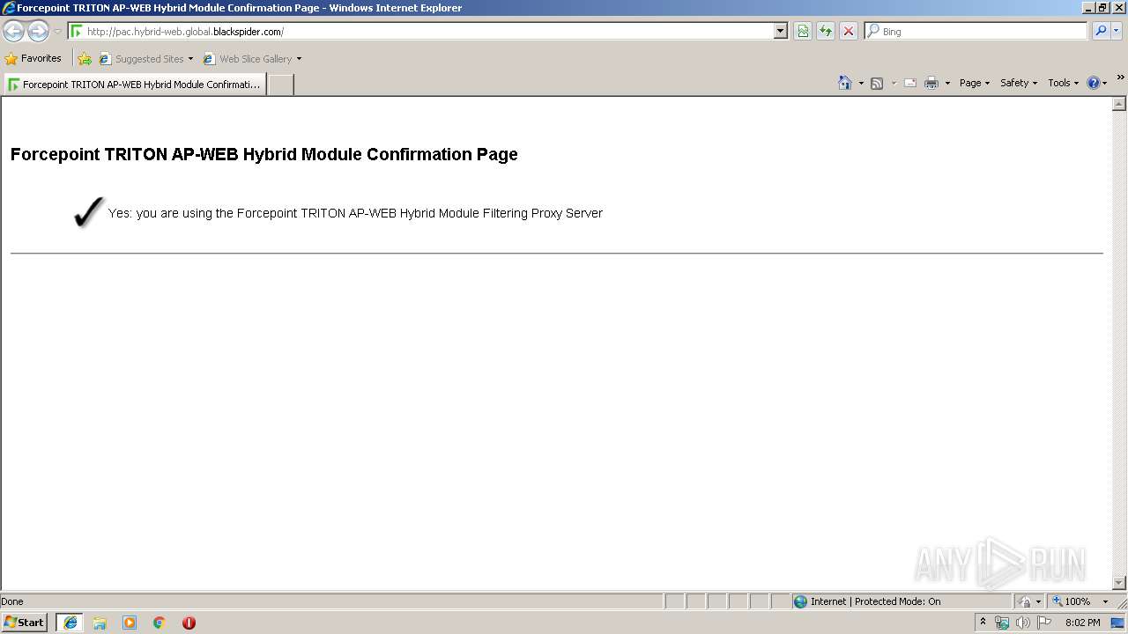The image size is (1128, 634).
Task: Open the Page menu
Action: click(x=975, y=83)
